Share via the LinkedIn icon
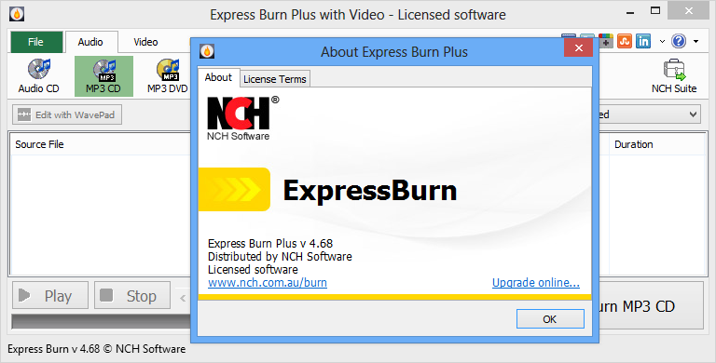This screenshot has width=716, height=363. (643, 41)
